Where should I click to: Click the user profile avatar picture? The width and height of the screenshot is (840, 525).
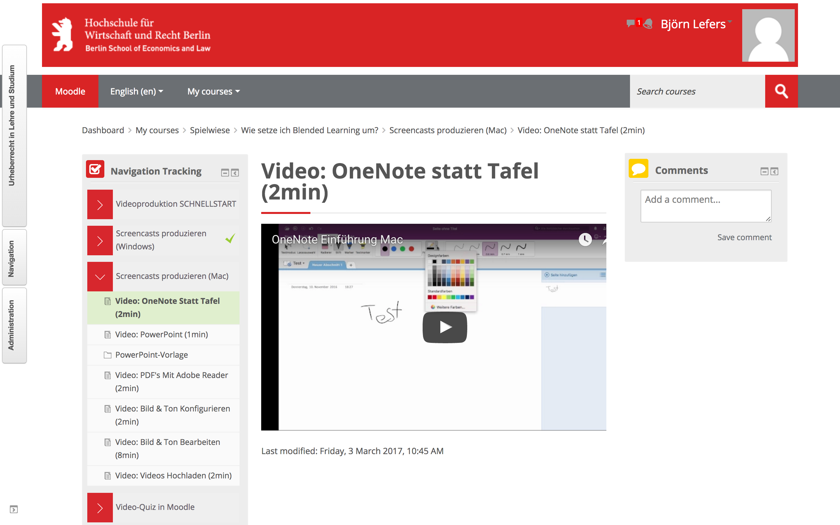768,35
